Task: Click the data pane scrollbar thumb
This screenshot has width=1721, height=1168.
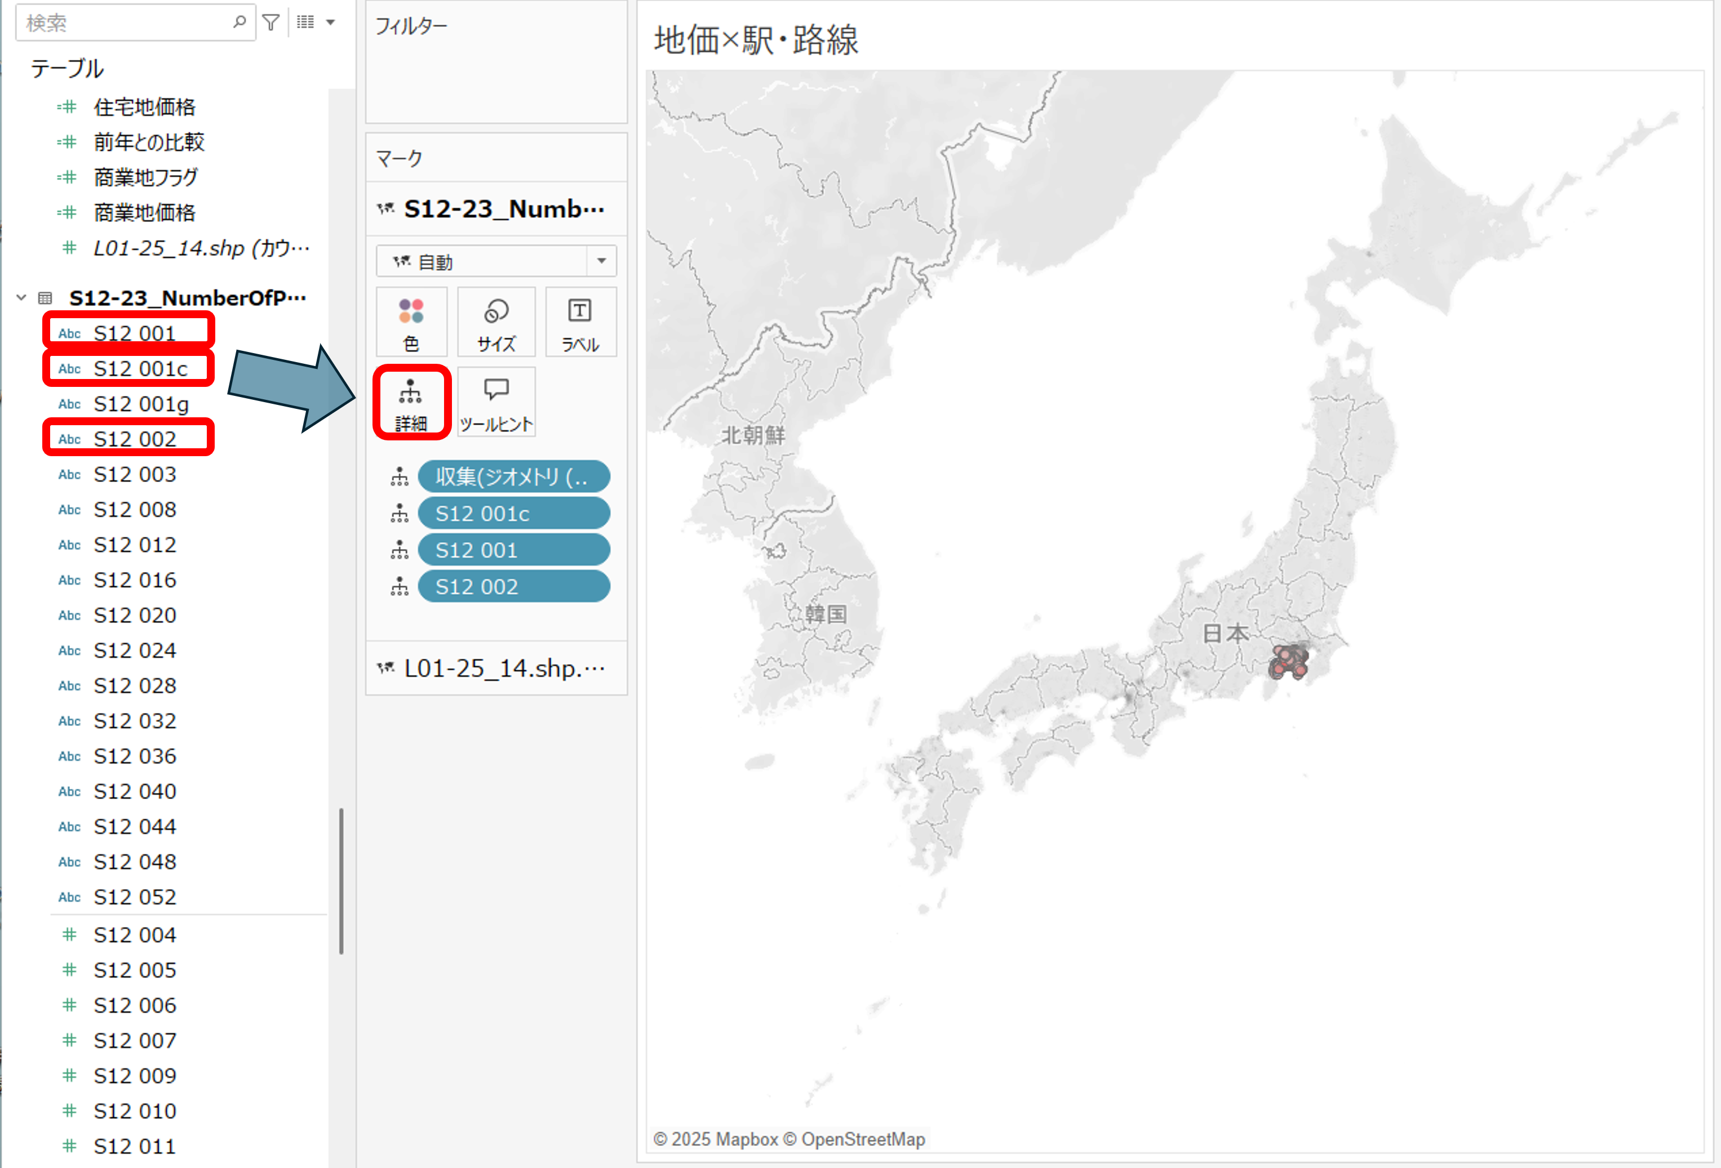Action: tap(340, 881)
